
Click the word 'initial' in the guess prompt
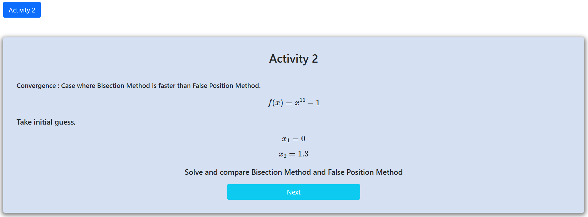click(43, 122)
